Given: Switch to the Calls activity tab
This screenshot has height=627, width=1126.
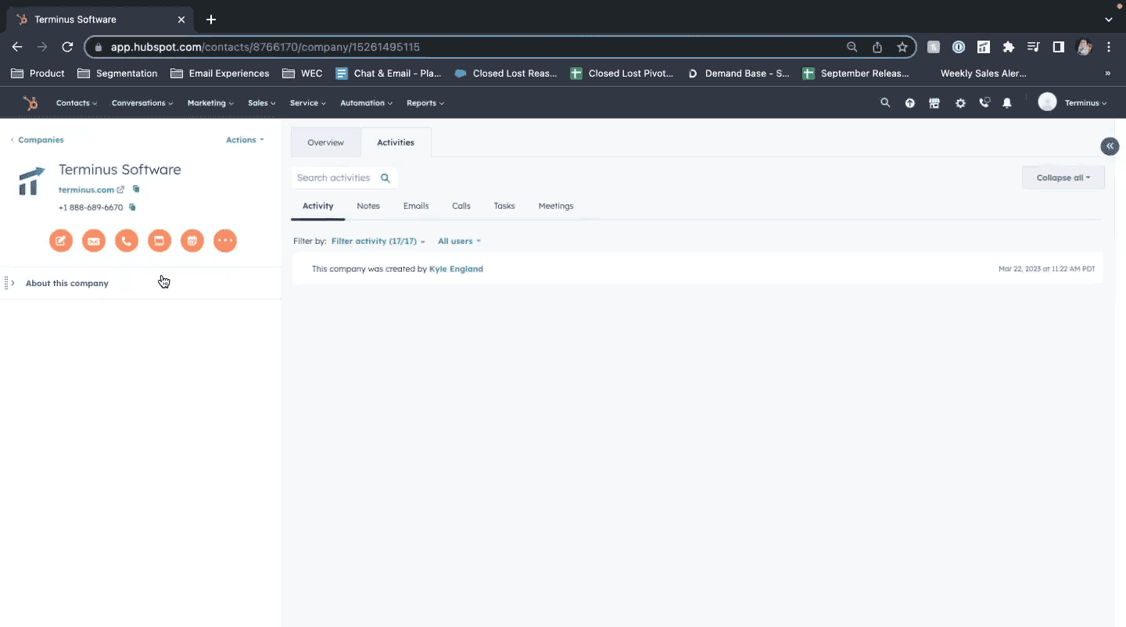Looking at the screenshot, I should pos(461,206).
